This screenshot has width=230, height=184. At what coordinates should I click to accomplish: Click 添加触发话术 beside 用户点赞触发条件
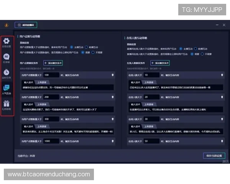pyautogui.click(x=53, y=63)
